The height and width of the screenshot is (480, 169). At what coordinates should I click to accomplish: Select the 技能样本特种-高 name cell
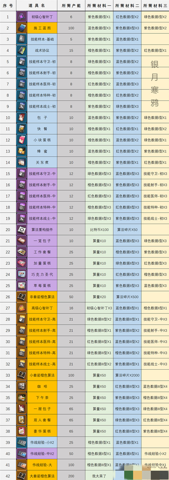click(42, 352)
